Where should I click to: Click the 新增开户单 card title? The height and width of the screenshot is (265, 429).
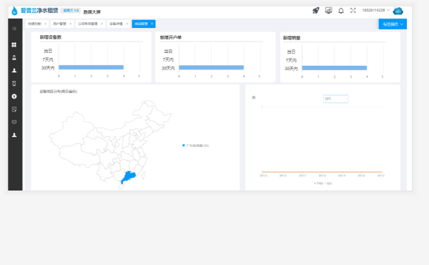click(x=171, y=37)
